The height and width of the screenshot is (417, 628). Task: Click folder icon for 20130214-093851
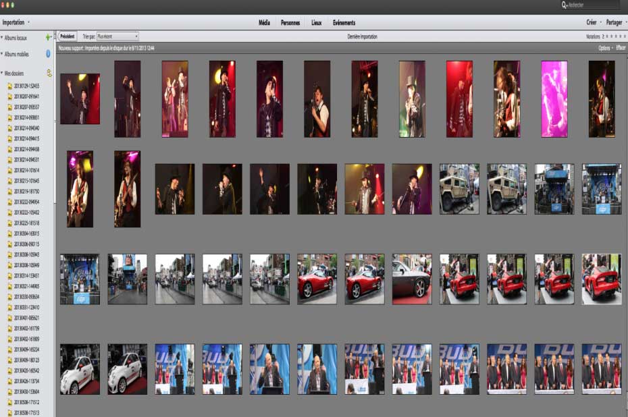coord(10,117)
